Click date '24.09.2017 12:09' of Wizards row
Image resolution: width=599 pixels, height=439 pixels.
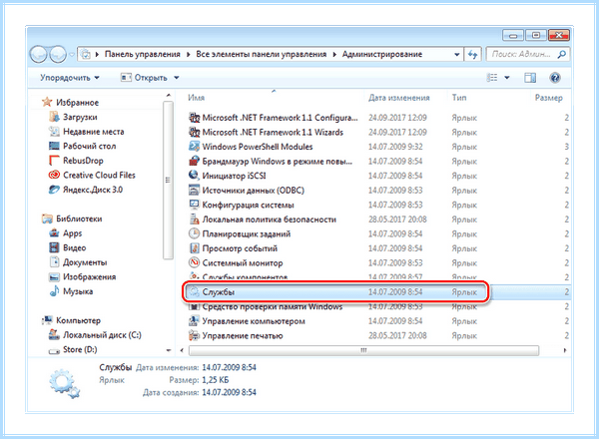point(397,132)
